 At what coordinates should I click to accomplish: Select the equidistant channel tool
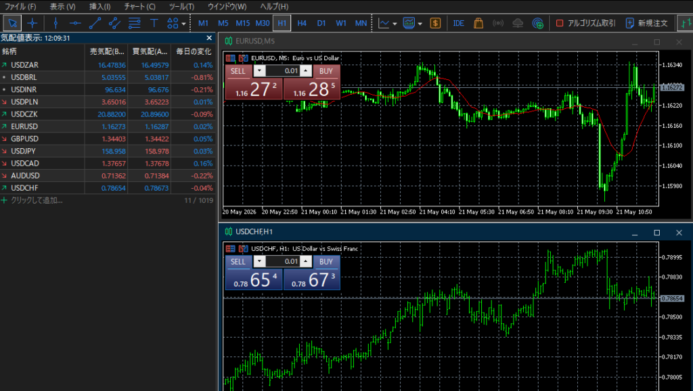(x=114, y=23)
